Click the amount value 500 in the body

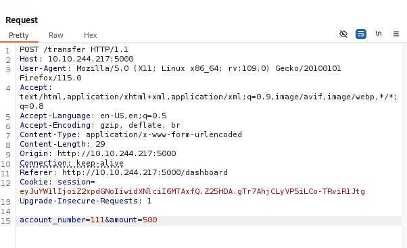tap(150, 220)
